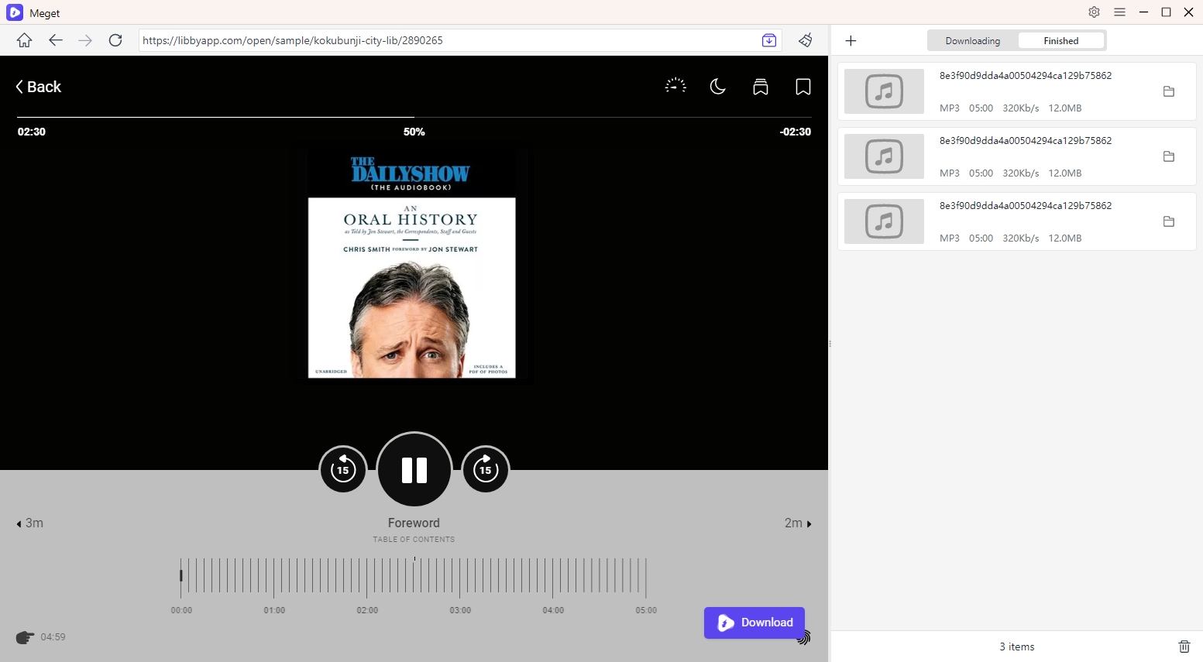Screen dimensions: 1203x662
Task: Click the clean/brush icon beside address bar
Action: [x=806, y=40]
